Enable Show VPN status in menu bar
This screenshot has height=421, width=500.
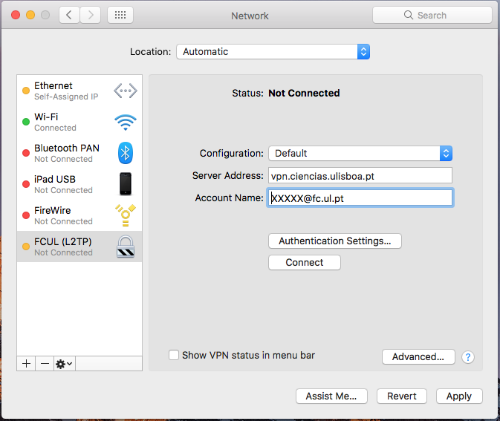click(x=174, y=356)
